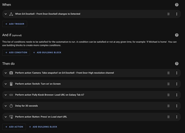Click the Add Action button
Screen dimensions: 185x133
[14, 127]
